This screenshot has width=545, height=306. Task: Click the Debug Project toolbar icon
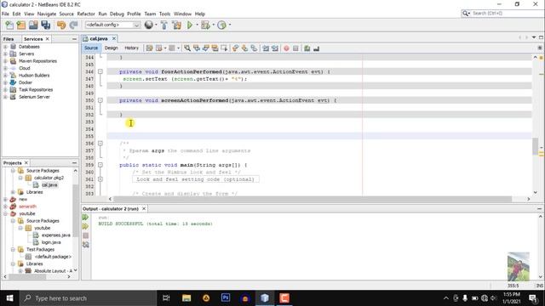205,25
